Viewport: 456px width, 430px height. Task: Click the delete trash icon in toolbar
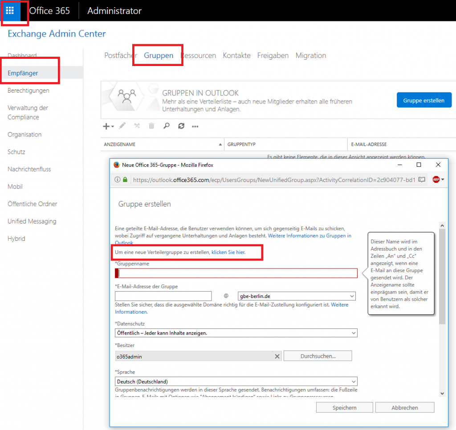pyautogui.click(x=151, y=126)
